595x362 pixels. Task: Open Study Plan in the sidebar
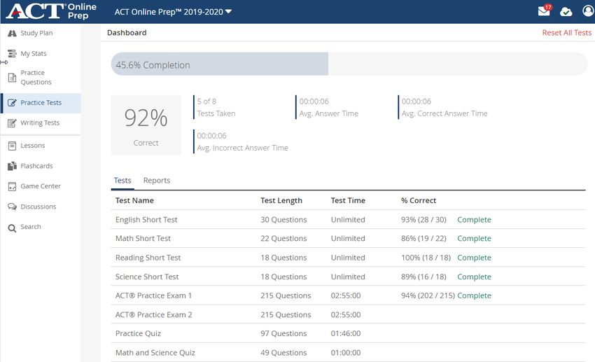pyautogui.click(x=41, y=33)
